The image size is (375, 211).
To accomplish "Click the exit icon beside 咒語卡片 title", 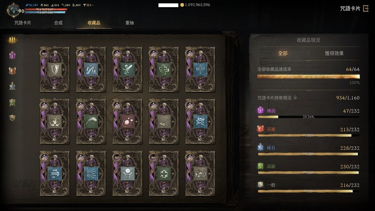I will click(366, 9).
